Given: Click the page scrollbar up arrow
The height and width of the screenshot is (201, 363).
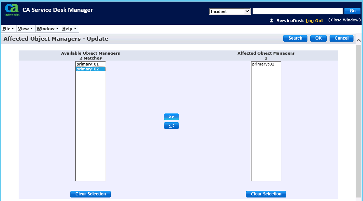Looking at the screenshot, I should 358,41.
